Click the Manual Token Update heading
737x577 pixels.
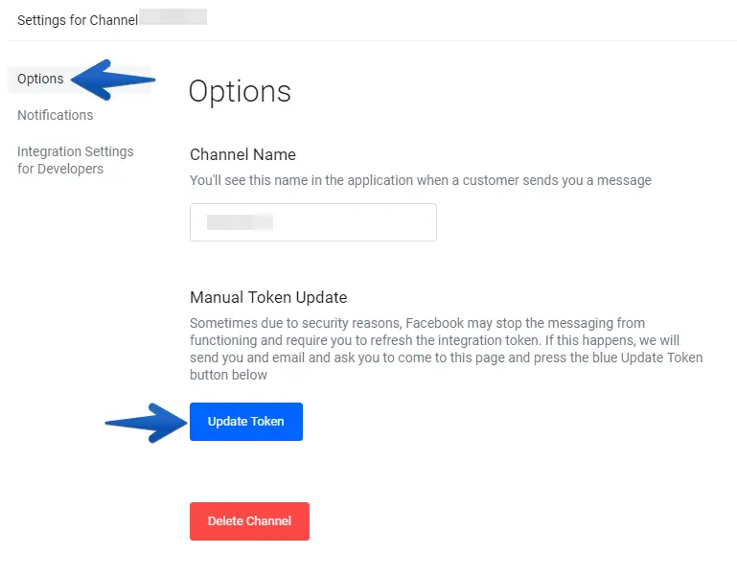tap(268, 297)
